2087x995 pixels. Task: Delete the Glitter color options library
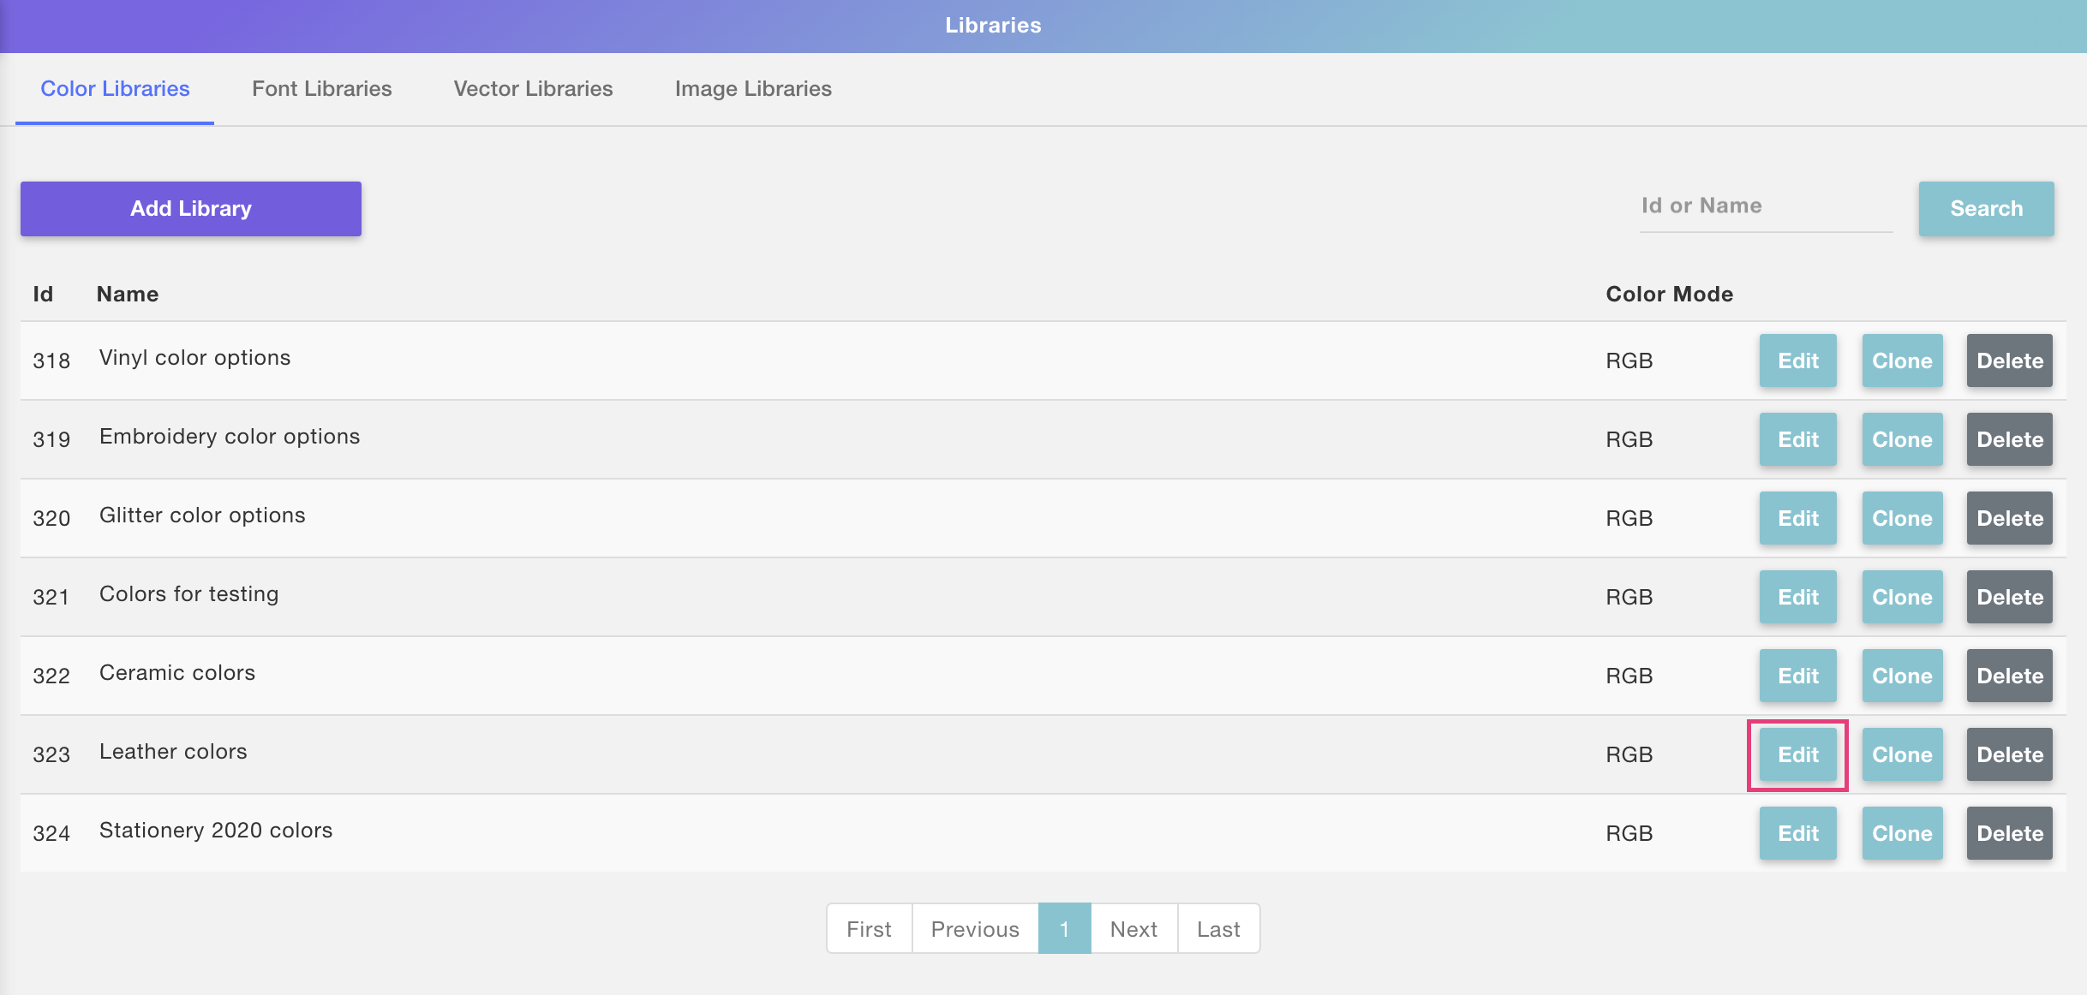pos(2009,519)
